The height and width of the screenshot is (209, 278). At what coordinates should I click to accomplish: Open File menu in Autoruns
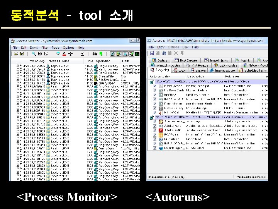[x=151, y=47]
